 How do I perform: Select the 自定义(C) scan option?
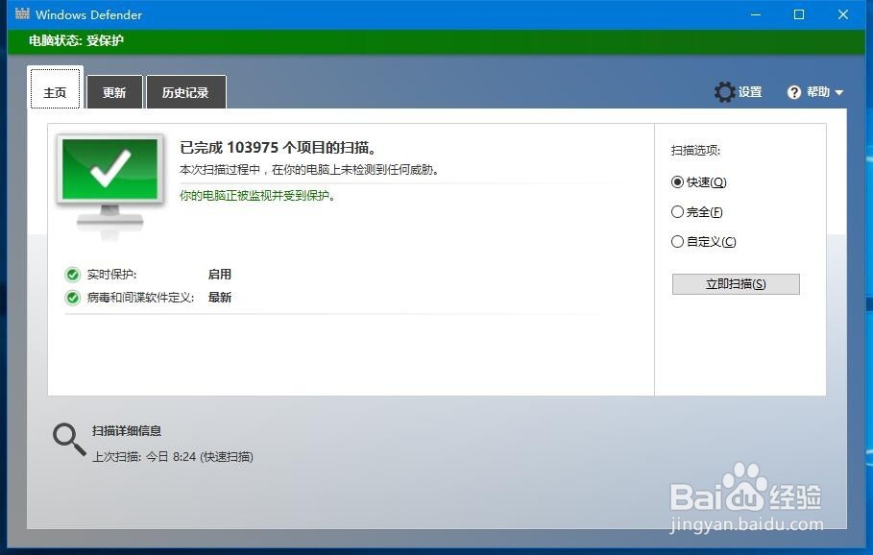point(704,242)
